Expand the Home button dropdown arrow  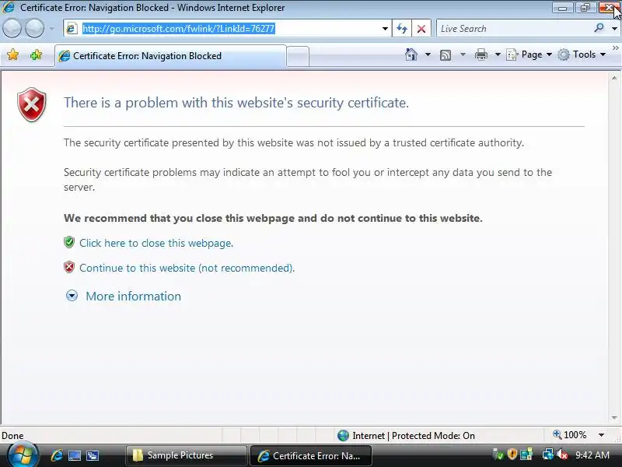point(428,54)
